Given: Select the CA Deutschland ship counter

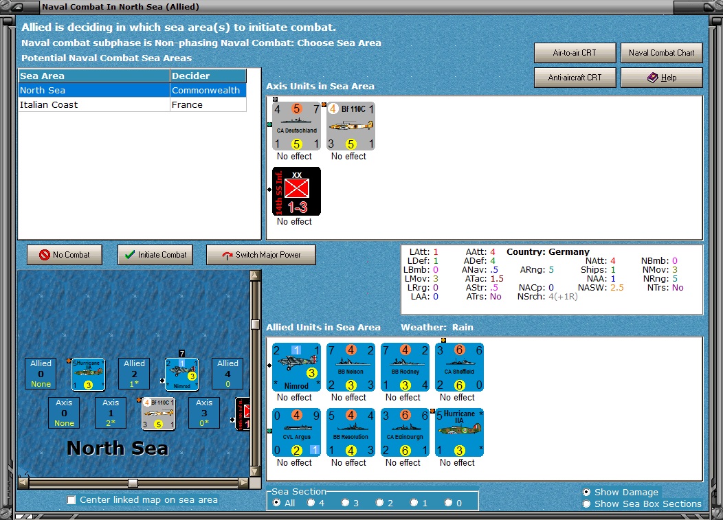Looking at the screenshot, I should tap(296, 126).
